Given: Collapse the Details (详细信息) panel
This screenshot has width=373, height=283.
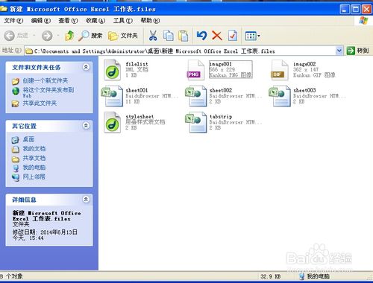Looking at the screenshot, I should pyautogui.click(x=86, y=200).
